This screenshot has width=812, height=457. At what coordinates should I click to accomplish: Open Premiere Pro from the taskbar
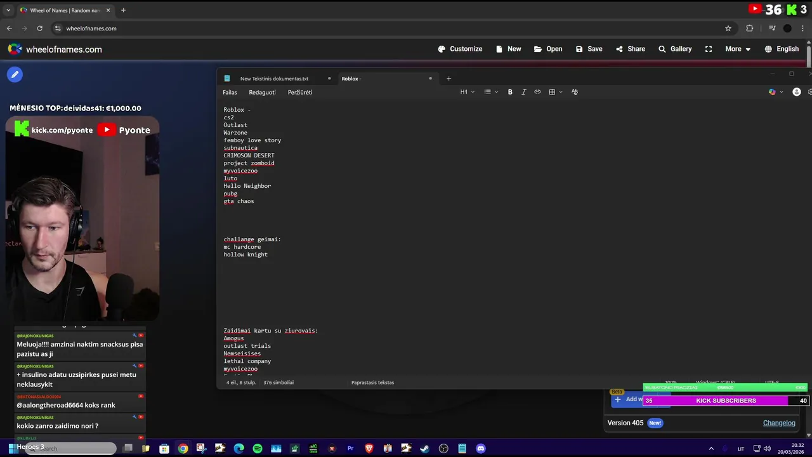(350, 449)
